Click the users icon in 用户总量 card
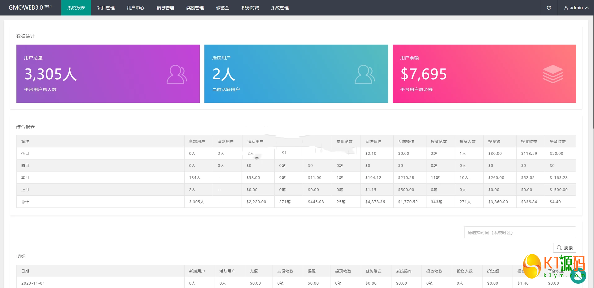Screen dimensions: 594x288 pyautogui.click(x=177, y=74)
